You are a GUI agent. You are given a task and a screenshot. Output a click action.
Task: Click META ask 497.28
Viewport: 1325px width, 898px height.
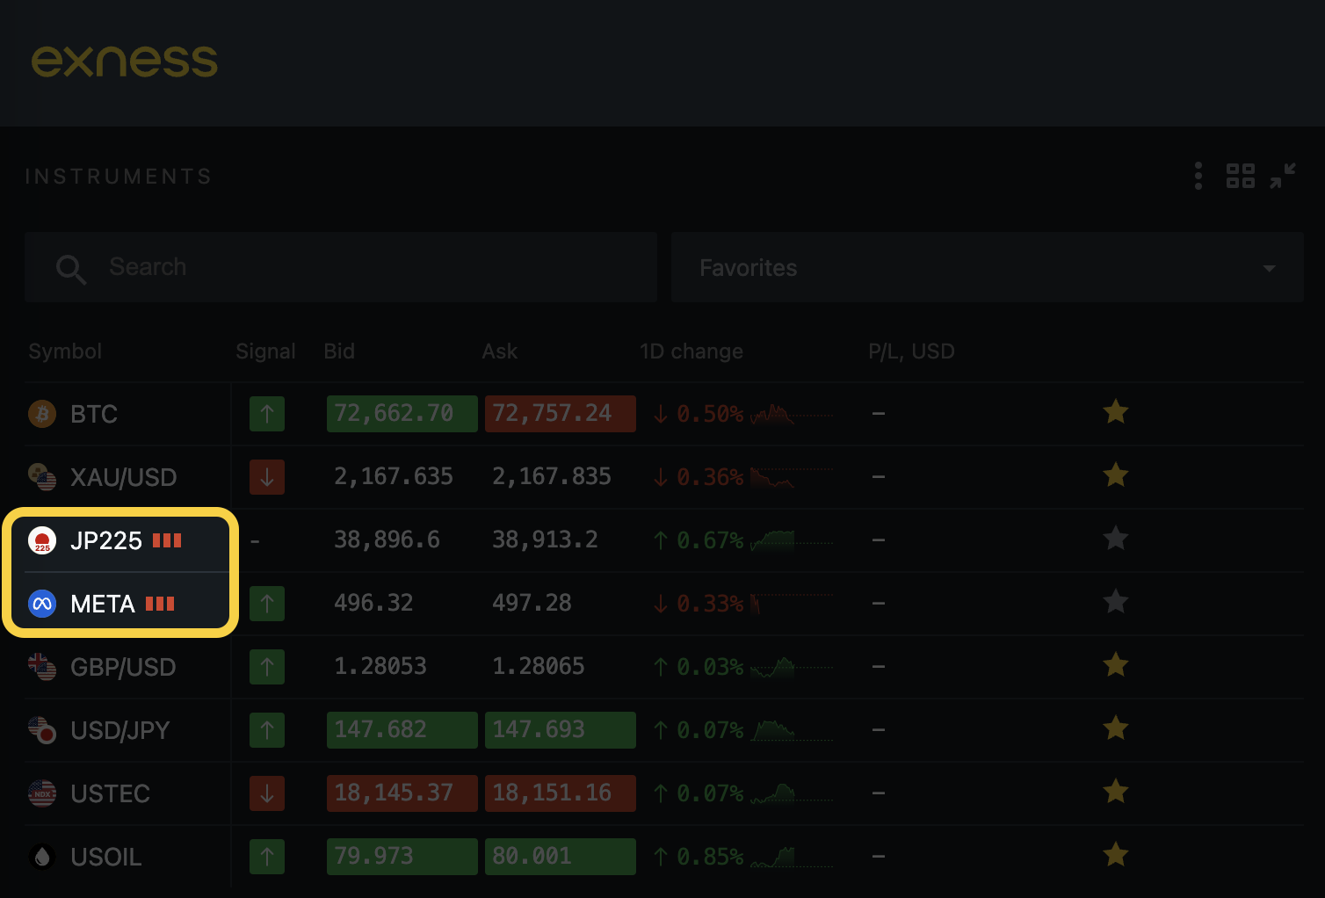tap(532, 603)
